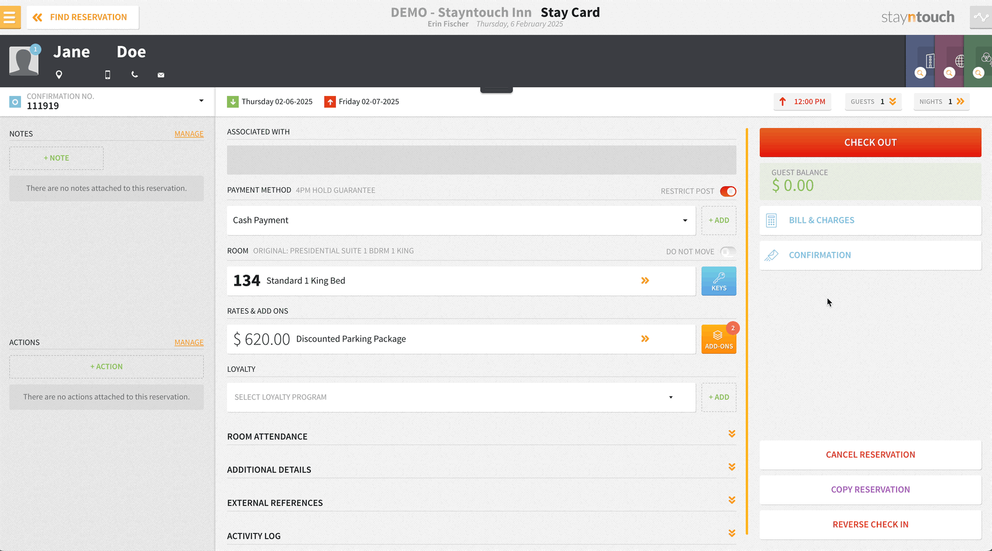
Task: Open group search on green tab
Action: pos(979,73)
